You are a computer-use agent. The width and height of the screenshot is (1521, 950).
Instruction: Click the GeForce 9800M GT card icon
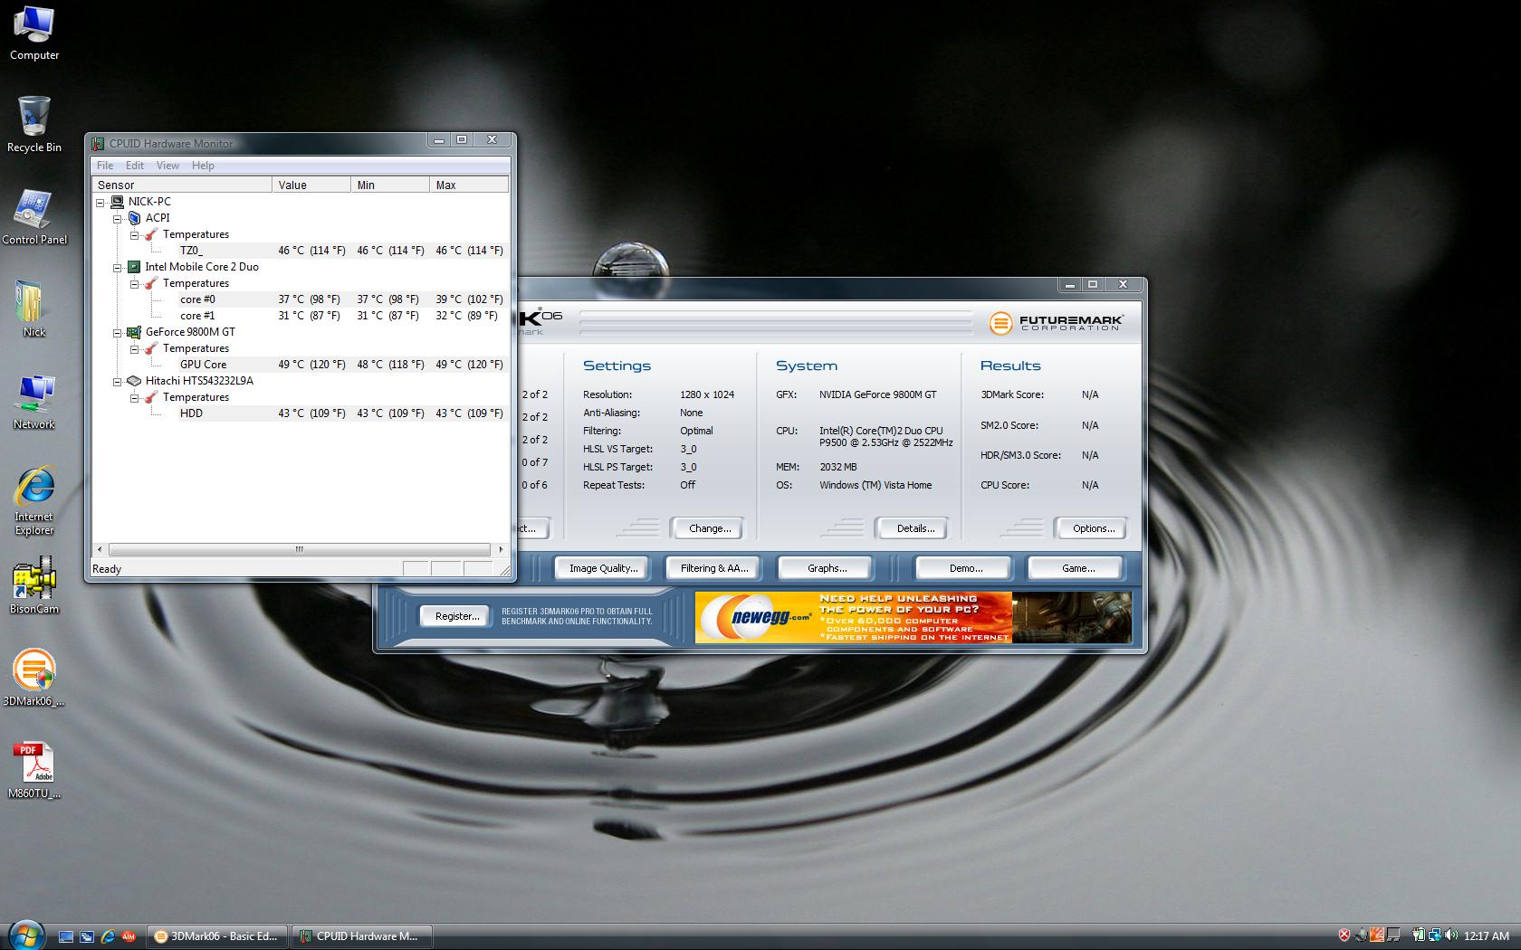[x=134, y=332]
